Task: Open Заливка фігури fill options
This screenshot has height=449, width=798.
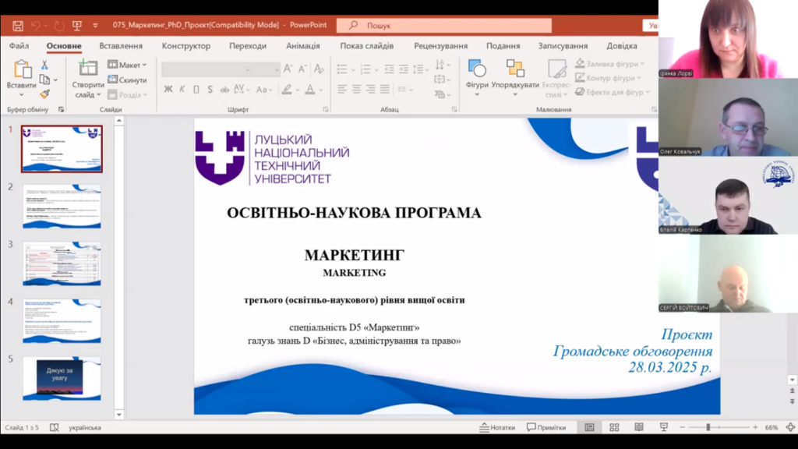Action: (x=609, y=64)
